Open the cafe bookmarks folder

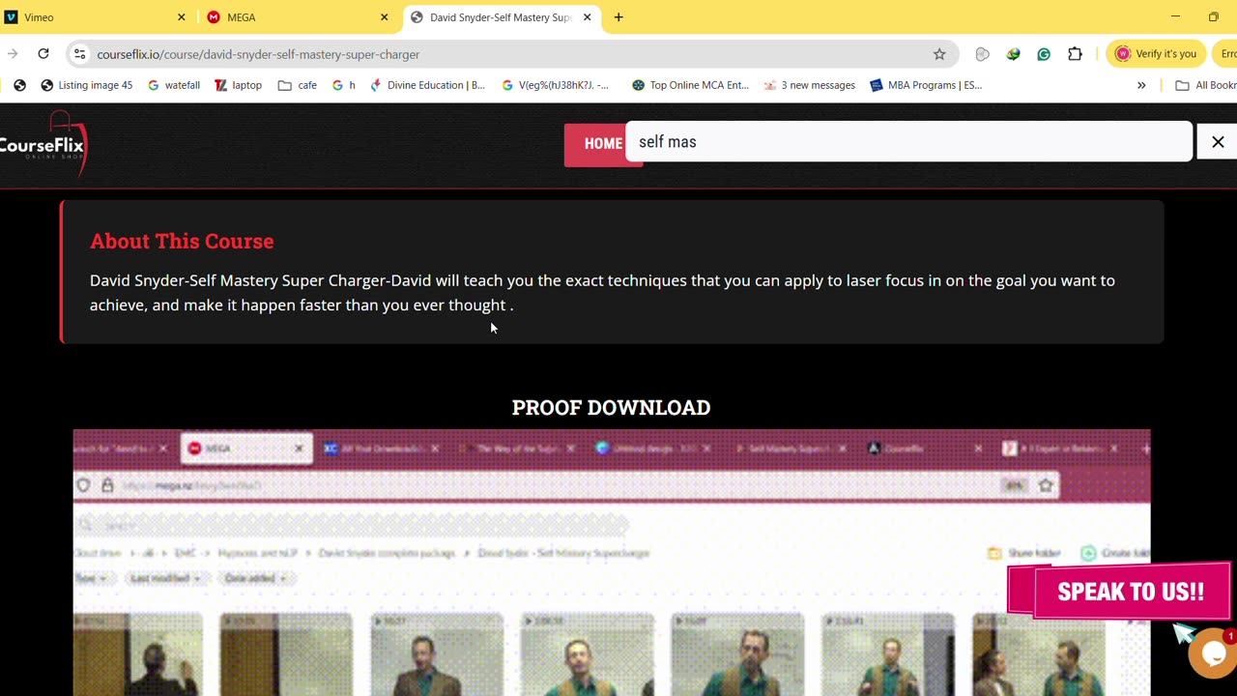298,85
